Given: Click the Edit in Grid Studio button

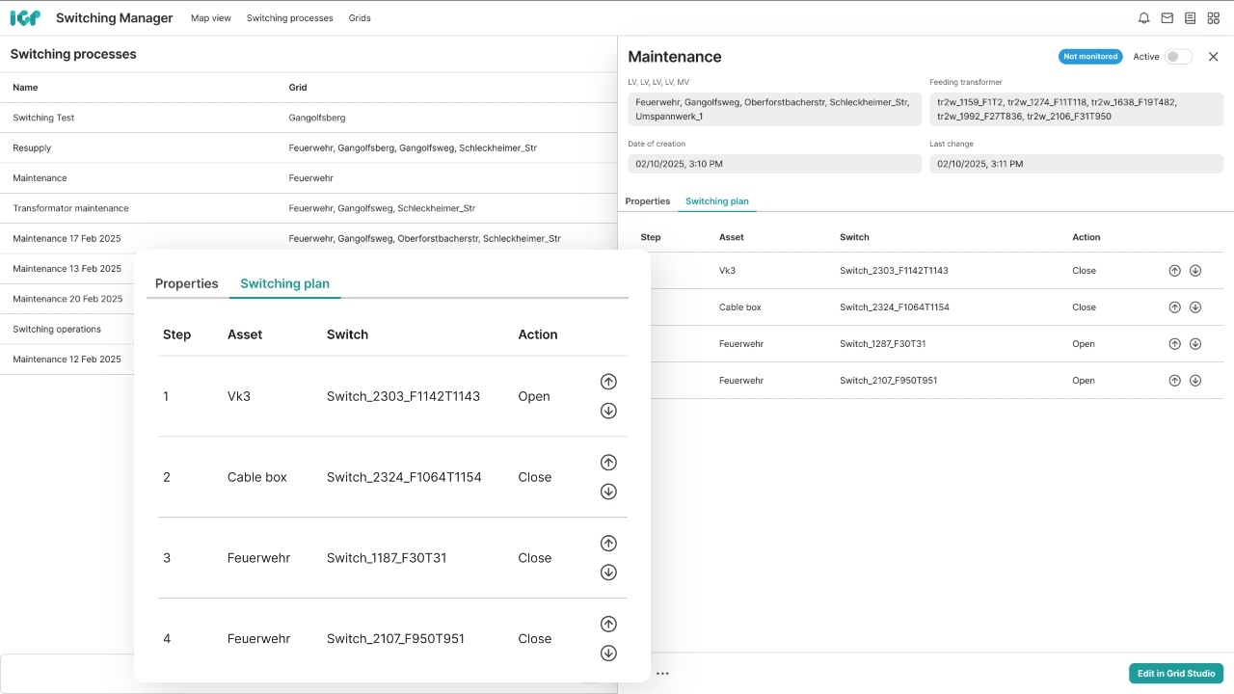Looking at the screenshot, I should coord(1175,673).
